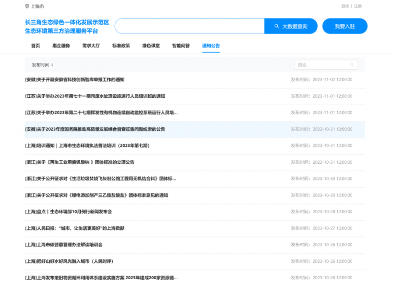Screen dimensions: 394x286
Task: Click the 登录 link at top right
Action: [x=345, y=6]
